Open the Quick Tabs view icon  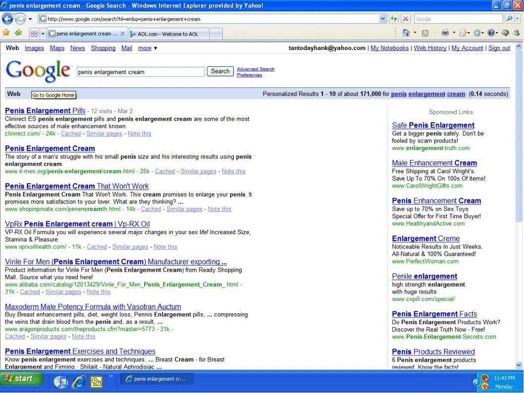click(x=34, y=34)
